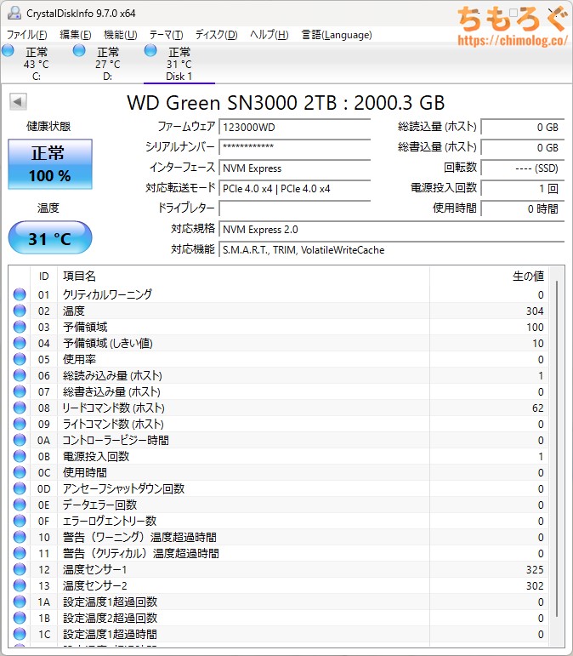Image resolution: width=573 pixels, height=656 pixels.
Task: Open the 編集(E) menu
Action: point(75,35)
